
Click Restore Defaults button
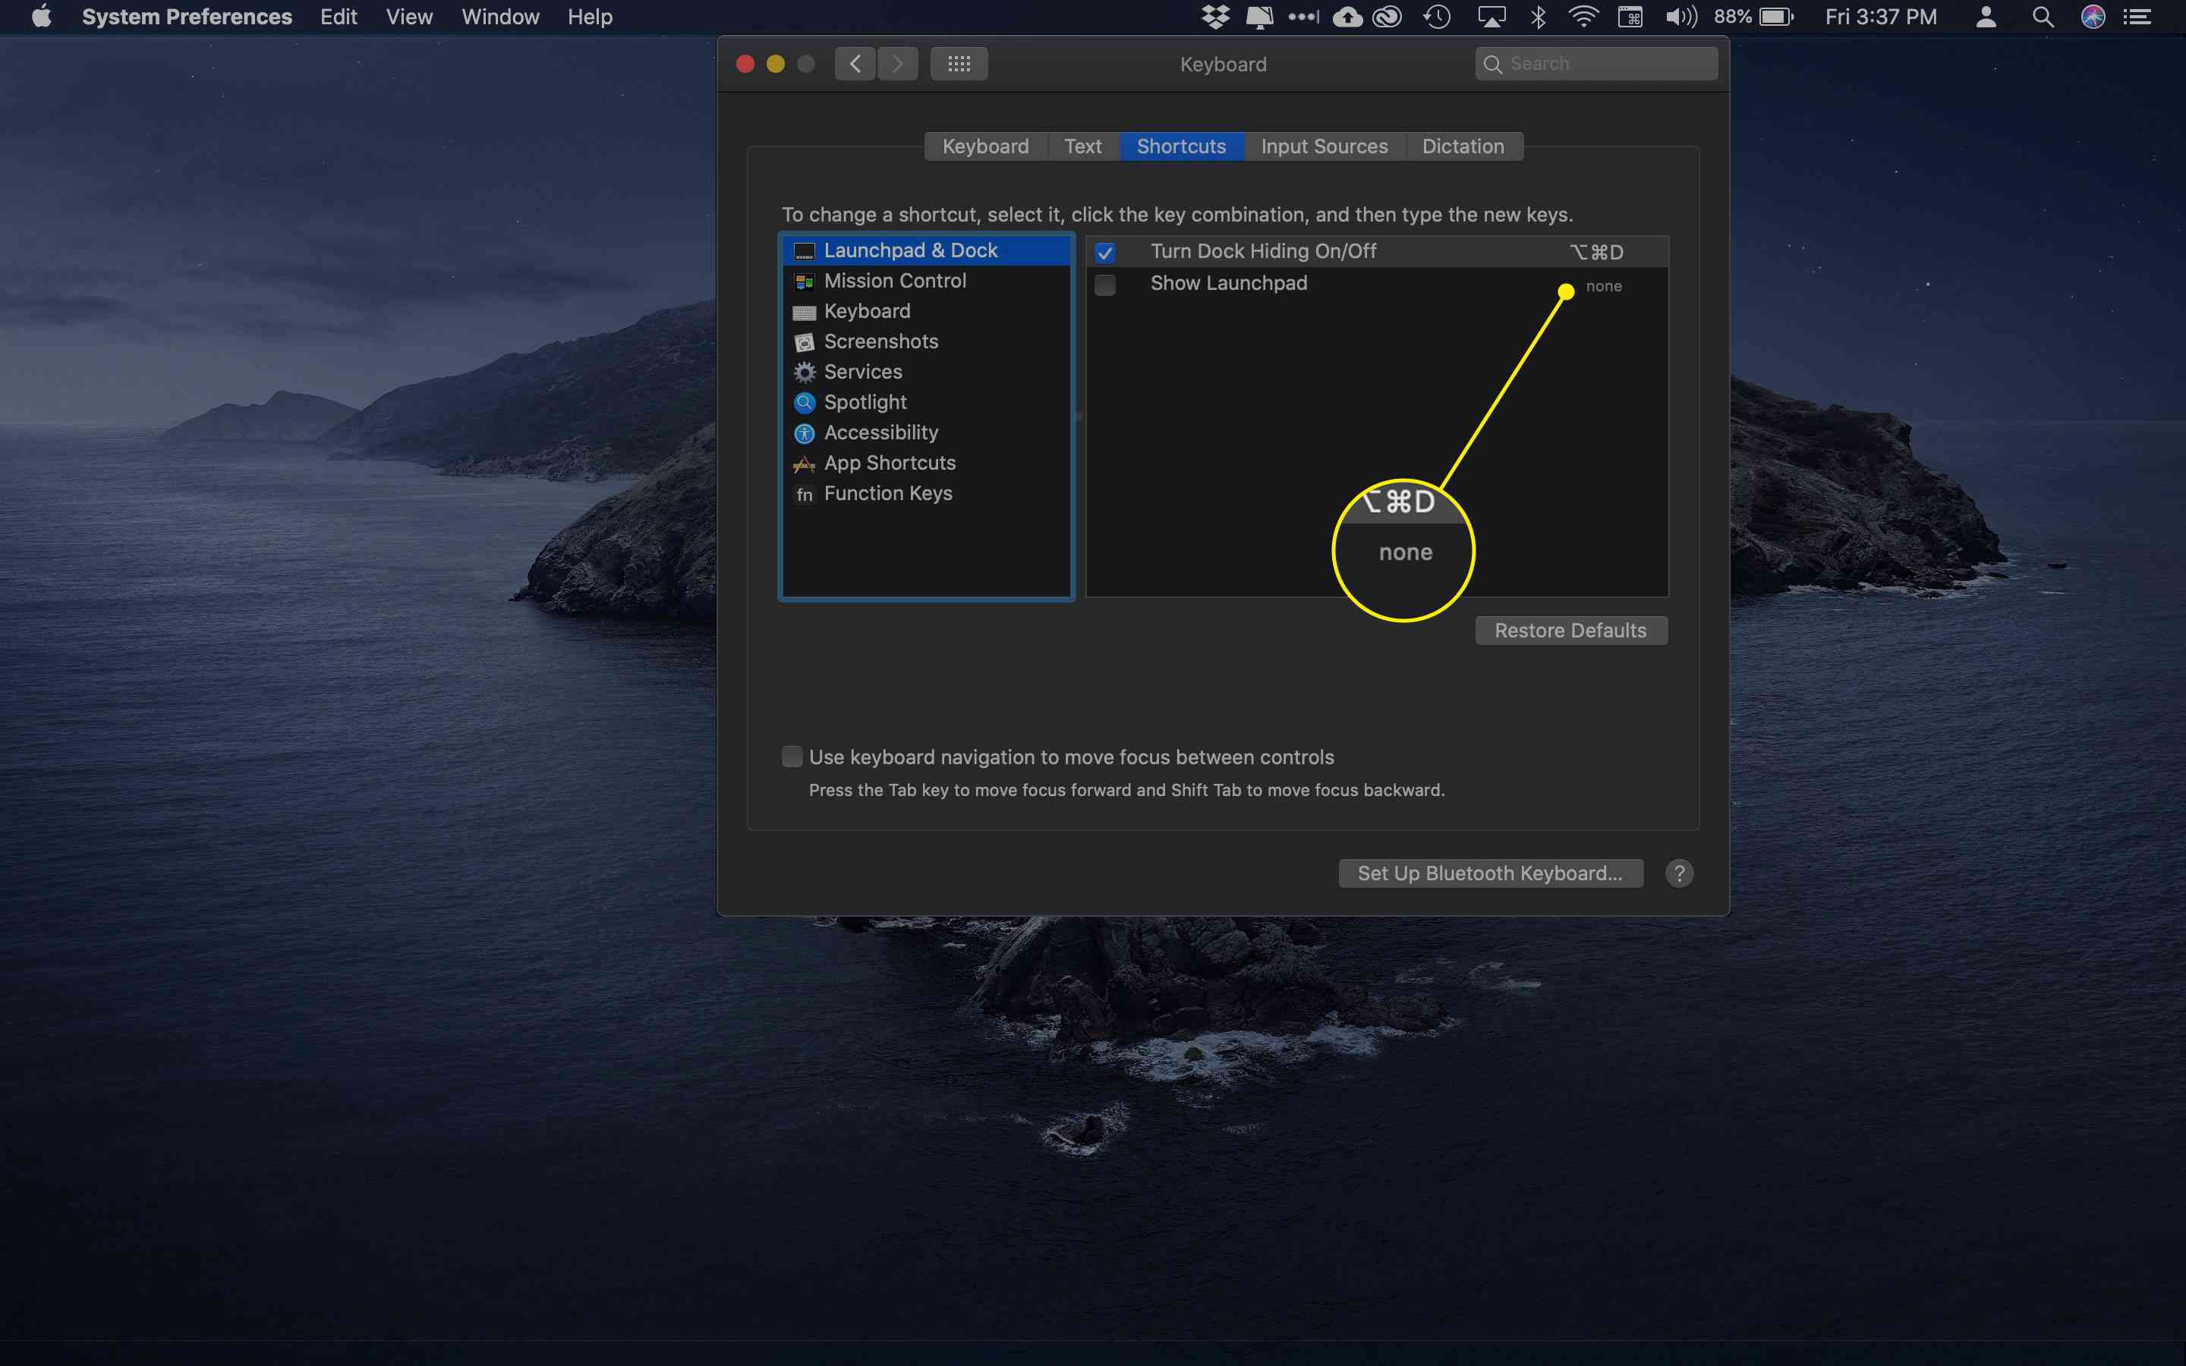click(1570, 629)
